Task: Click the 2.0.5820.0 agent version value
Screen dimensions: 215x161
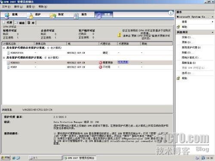Action: 60,117
